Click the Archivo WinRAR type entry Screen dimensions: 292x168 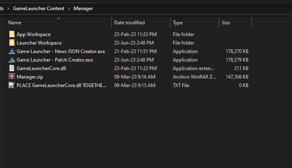click(x=194, y=77)
